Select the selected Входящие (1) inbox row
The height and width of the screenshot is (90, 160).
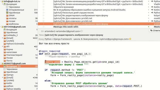(x=19, y=66)
